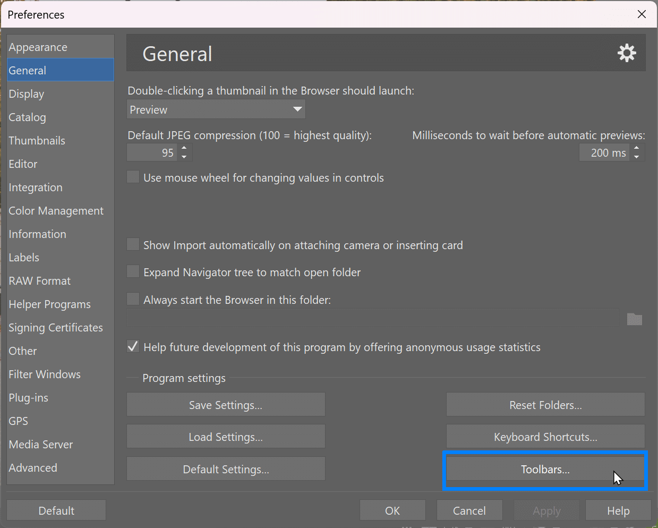The height and width of the screenshot is (528, 658).
Task: Click the dropdown arrow next to Preview
Action: [297, 109]
